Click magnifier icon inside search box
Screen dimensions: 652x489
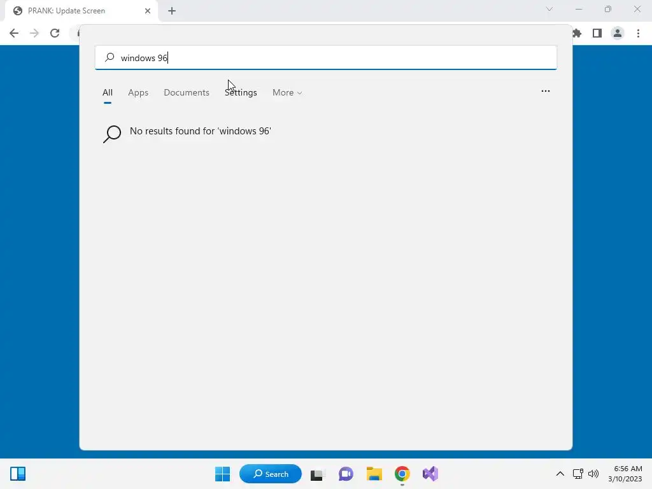point(110,57)
